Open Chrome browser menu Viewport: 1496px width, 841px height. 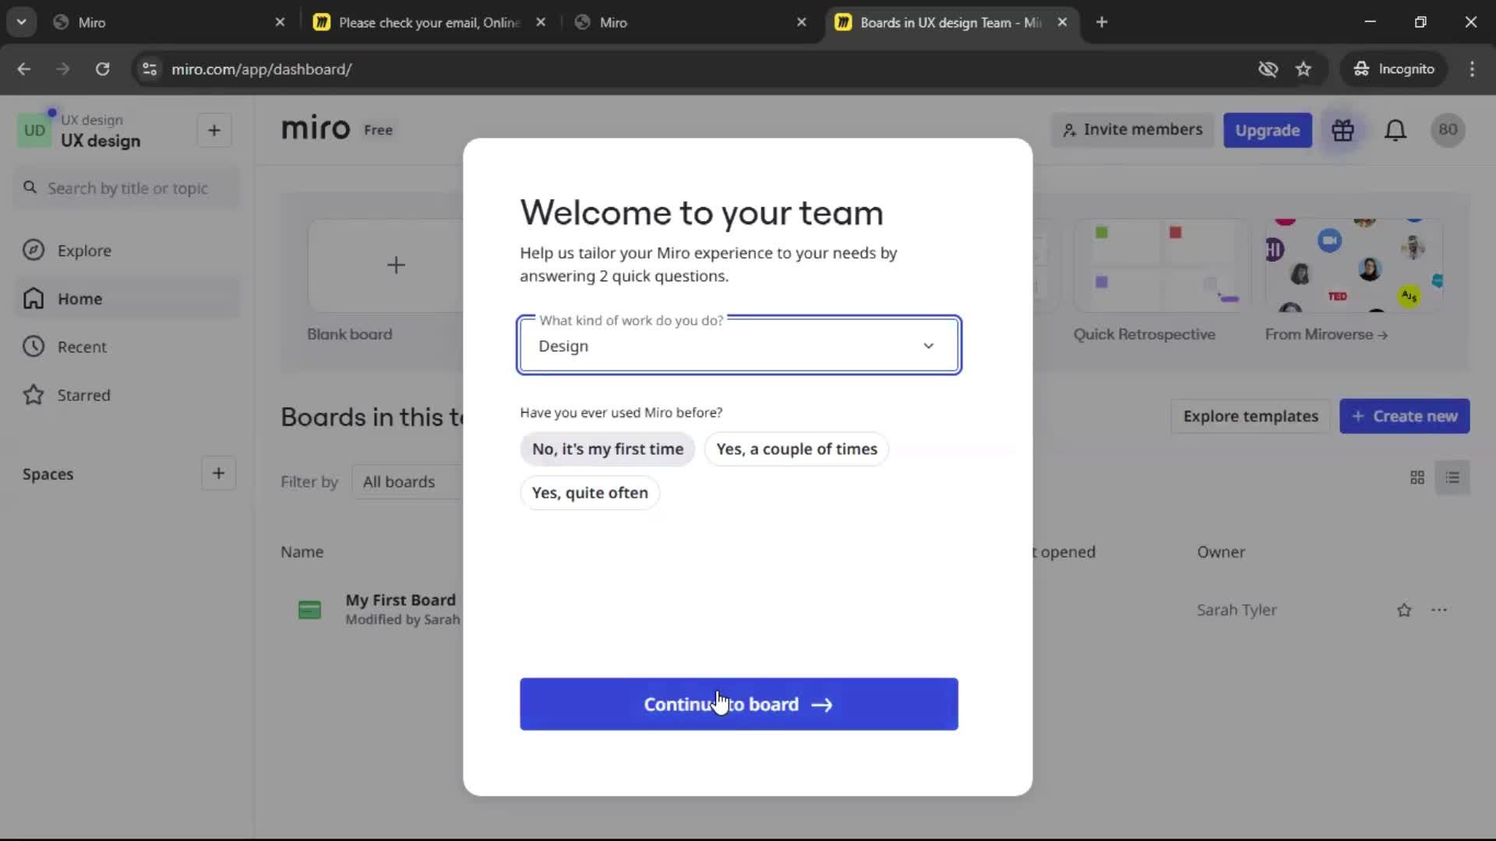(1472, 69)
